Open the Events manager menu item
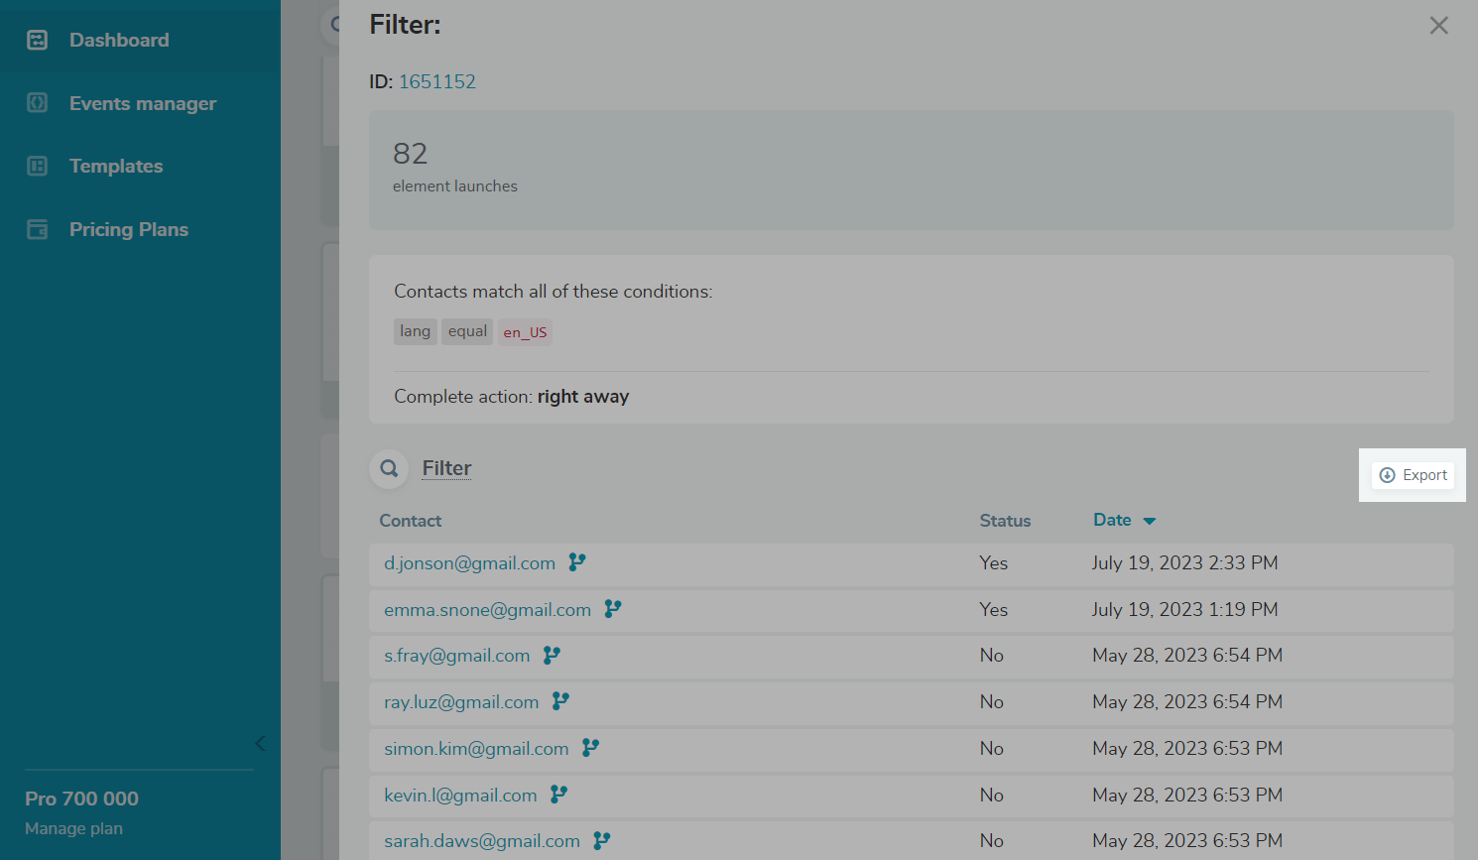This screenshot has height=860, width=1478. tap(143, 103)
